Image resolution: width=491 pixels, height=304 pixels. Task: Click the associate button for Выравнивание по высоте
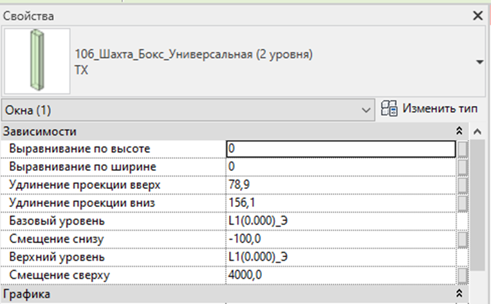pyautogui.click(x=462, y=149)
